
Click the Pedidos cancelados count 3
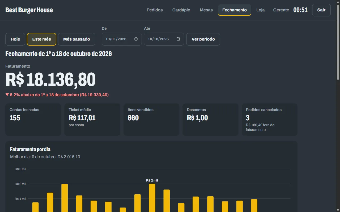point(248,118)
